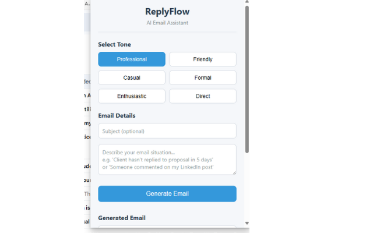Viewport: 373px width, 233px height.
Task: Select the Direct tone button
Action: click(x=203, y=96)
